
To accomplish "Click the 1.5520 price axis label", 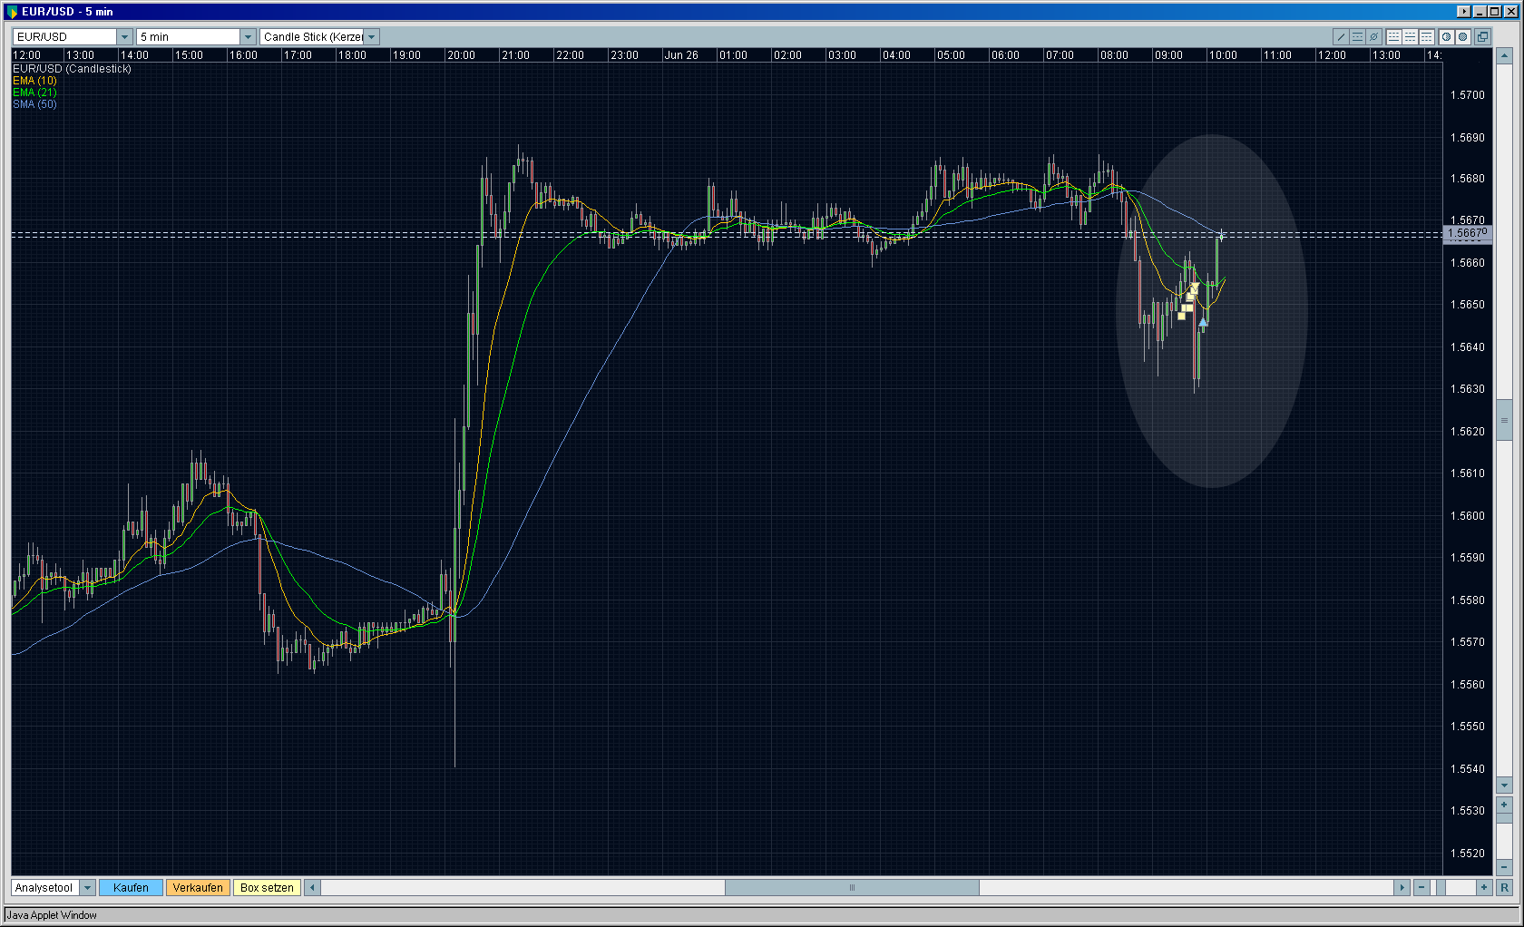I will 1468,854.
